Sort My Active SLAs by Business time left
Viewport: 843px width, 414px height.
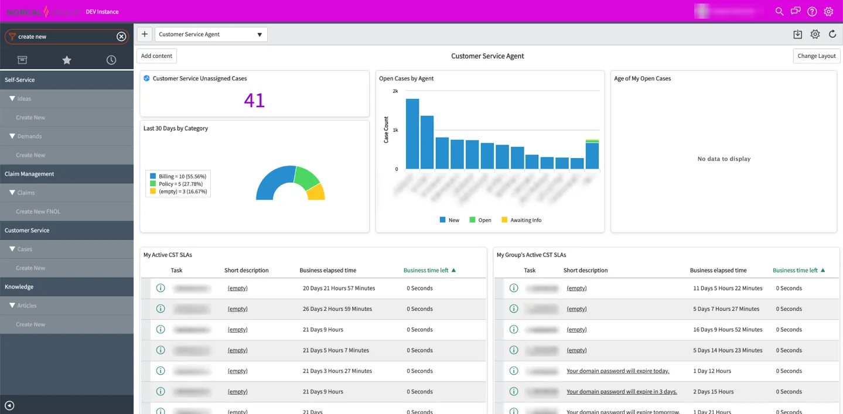pos(429,270)
